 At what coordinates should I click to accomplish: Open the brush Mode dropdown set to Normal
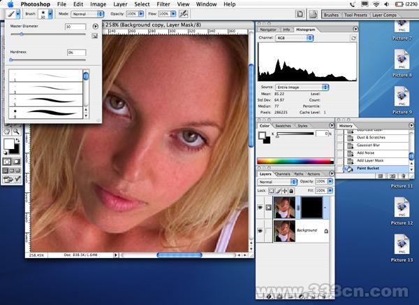point(87,13)
